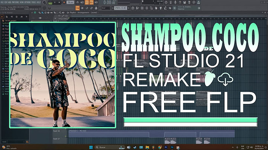Screen dimensions: 268x150
Task: Open browser cloud tab icon
Action: pos(22,17)
